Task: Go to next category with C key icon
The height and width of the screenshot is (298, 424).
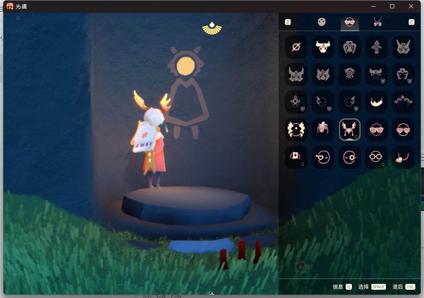Action: [x=411, y=22]
